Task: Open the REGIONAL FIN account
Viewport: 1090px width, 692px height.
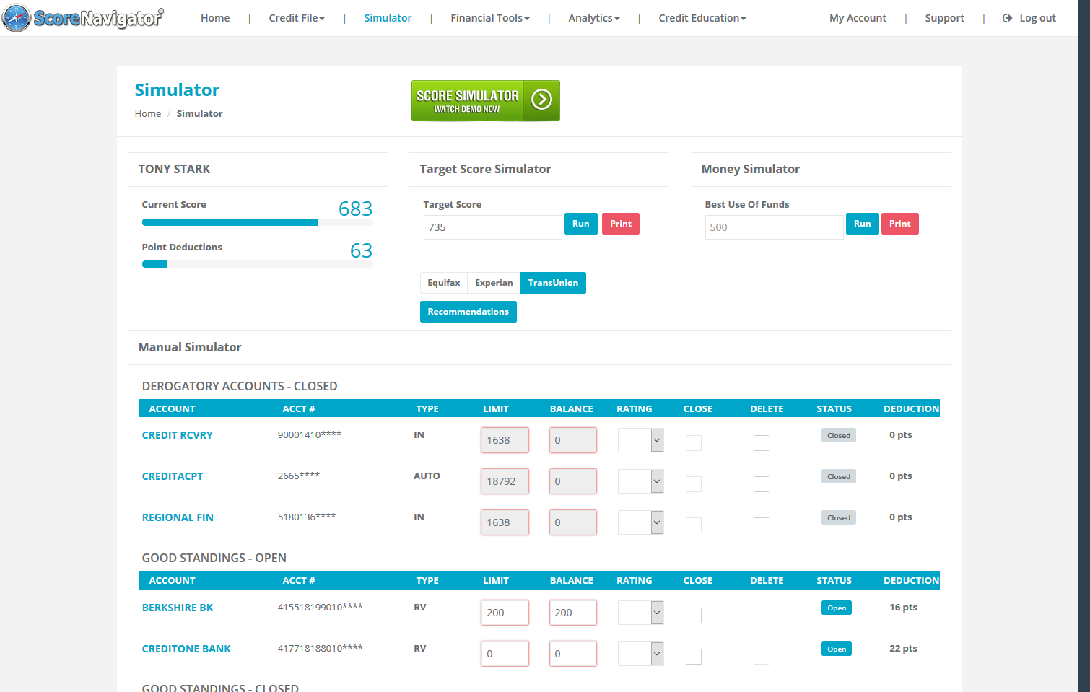Action: tap(178, 517)
